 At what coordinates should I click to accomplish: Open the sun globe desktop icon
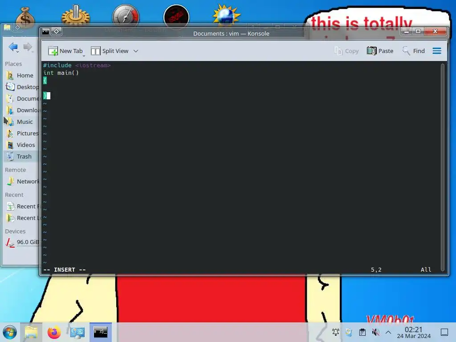point(226,15)
